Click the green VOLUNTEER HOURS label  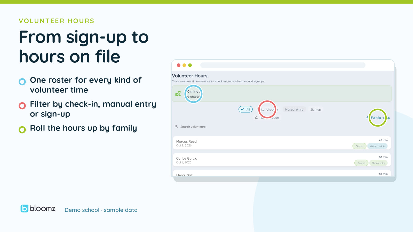click(x=57, y=21)
